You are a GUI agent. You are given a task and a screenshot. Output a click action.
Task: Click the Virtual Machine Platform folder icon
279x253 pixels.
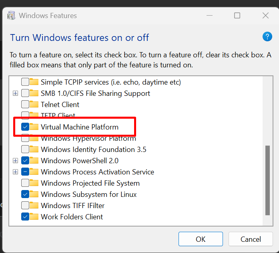(x=34, y=127)
